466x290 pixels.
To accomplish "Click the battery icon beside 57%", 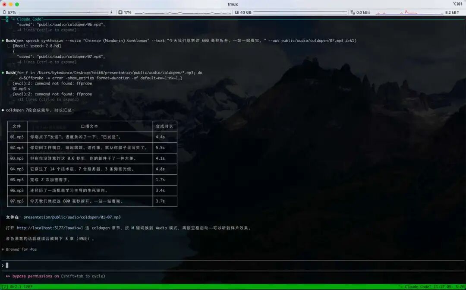I will [x=4, y=13].
